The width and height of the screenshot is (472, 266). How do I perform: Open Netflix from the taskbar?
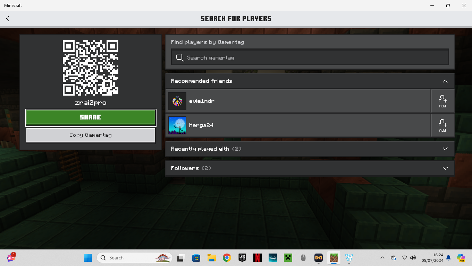[x=257, y=258]
